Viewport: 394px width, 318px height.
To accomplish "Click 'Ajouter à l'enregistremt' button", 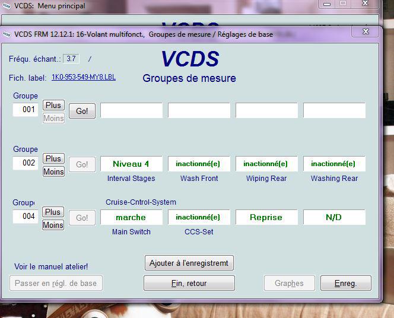I will pos(189,263).
